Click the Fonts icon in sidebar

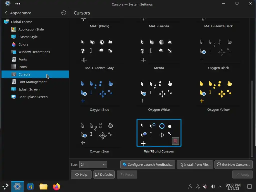coord(14,59)
